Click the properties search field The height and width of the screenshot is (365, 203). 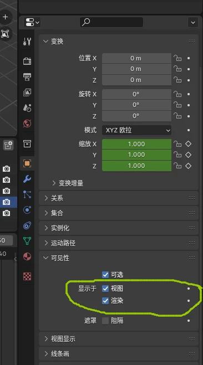pos(111,22)
